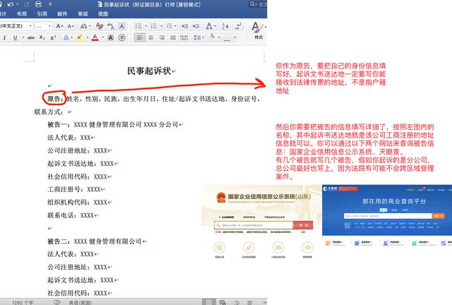
Task: Click the Character Border icon
Action: 122,26
